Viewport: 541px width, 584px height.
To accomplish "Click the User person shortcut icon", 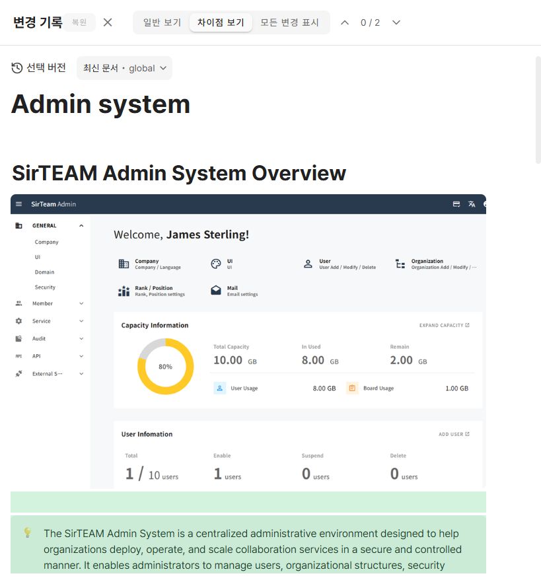I will click(x=308, y=264).
